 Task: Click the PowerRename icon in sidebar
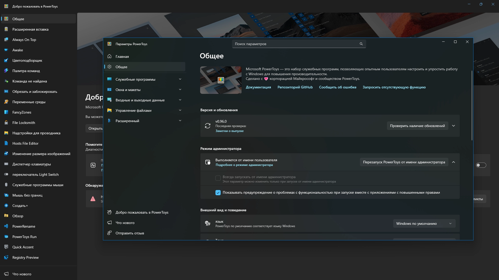tap(6, 226)
